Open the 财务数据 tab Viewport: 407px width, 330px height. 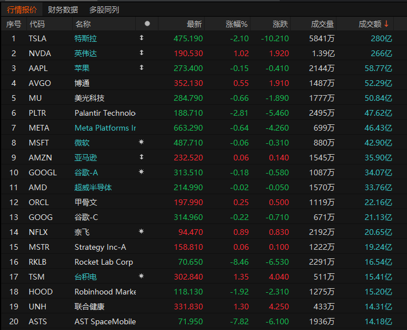pos(63,10)
